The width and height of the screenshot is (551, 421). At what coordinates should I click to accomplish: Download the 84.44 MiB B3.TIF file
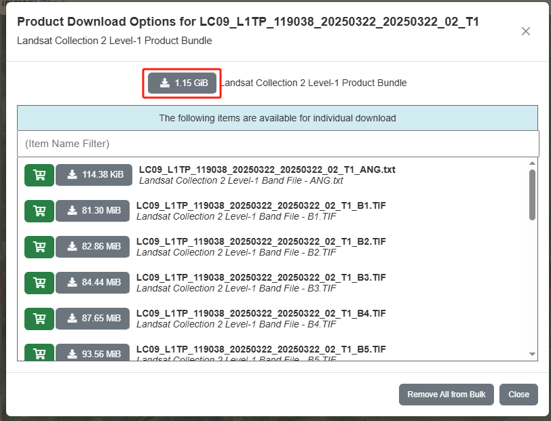point(93,283)
